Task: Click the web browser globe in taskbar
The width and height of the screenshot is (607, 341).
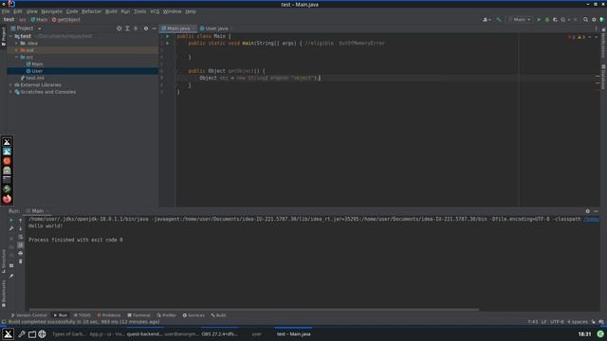Action: pyautogui.click(x=42, y=334)
